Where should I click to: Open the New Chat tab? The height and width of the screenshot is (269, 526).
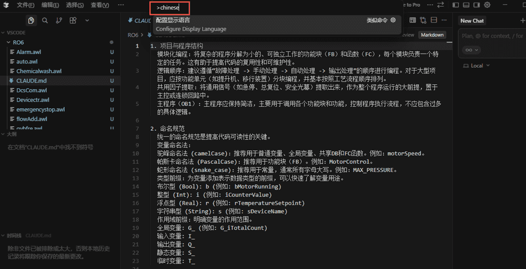pyautogui.click(x=472, y=20)
